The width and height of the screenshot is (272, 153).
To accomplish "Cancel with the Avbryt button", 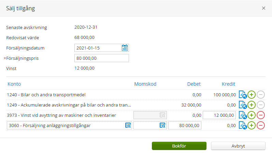I will [x=238, y=146].
